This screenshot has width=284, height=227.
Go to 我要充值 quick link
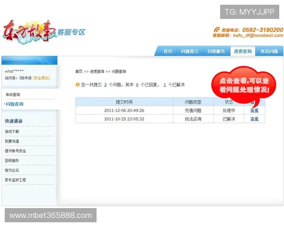[x=12, y=141]
